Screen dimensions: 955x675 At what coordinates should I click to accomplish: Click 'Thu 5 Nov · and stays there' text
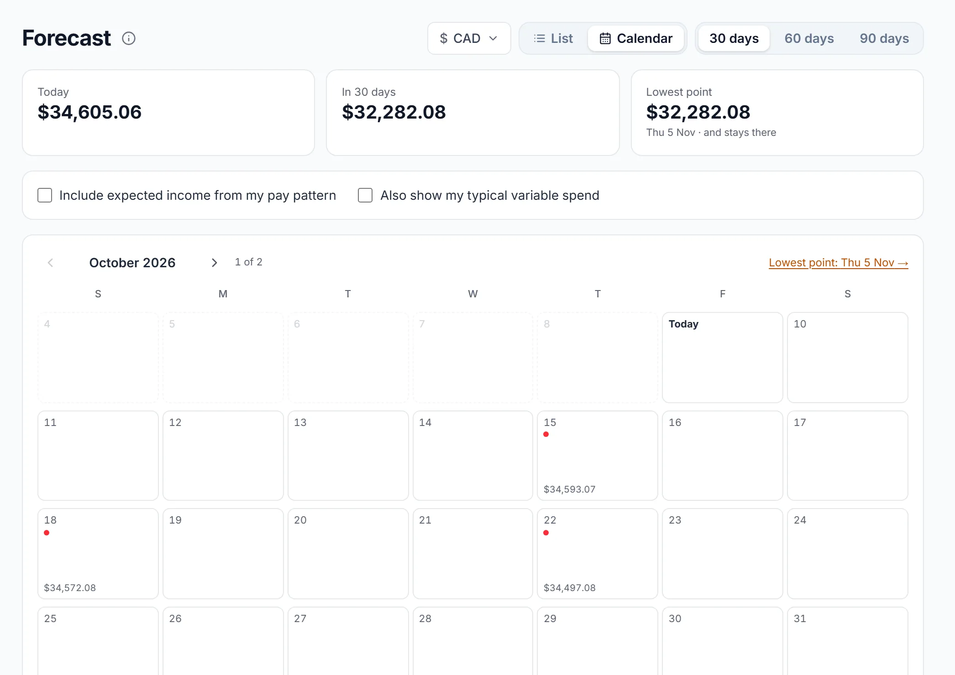click(711, 132)
